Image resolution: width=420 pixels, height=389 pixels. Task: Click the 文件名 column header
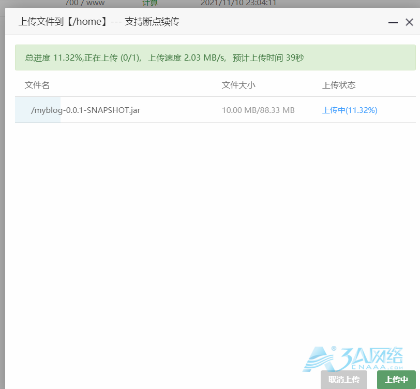click(x=37, y=85)
